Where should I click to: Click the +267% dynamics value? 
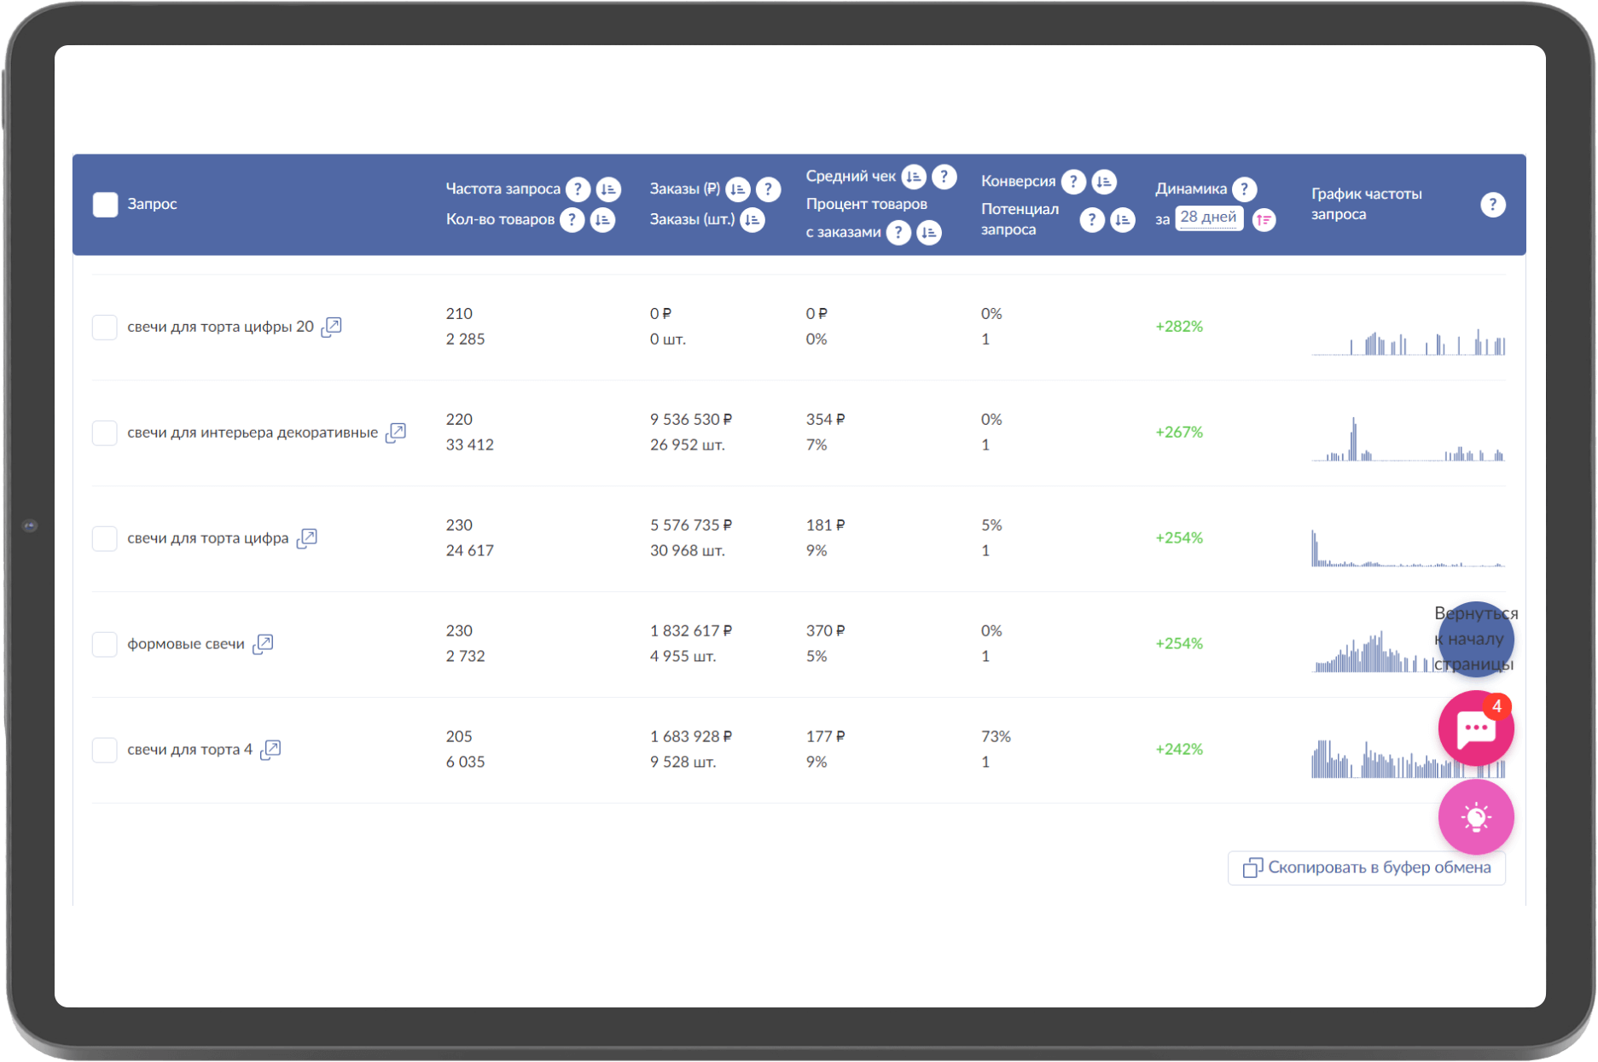(x=1179, y=432)
